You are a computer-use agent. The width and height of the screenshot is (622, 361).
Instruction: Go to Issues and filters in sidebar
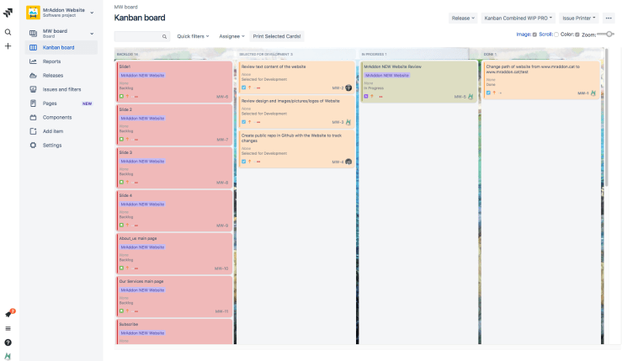[x=61, y=89]
